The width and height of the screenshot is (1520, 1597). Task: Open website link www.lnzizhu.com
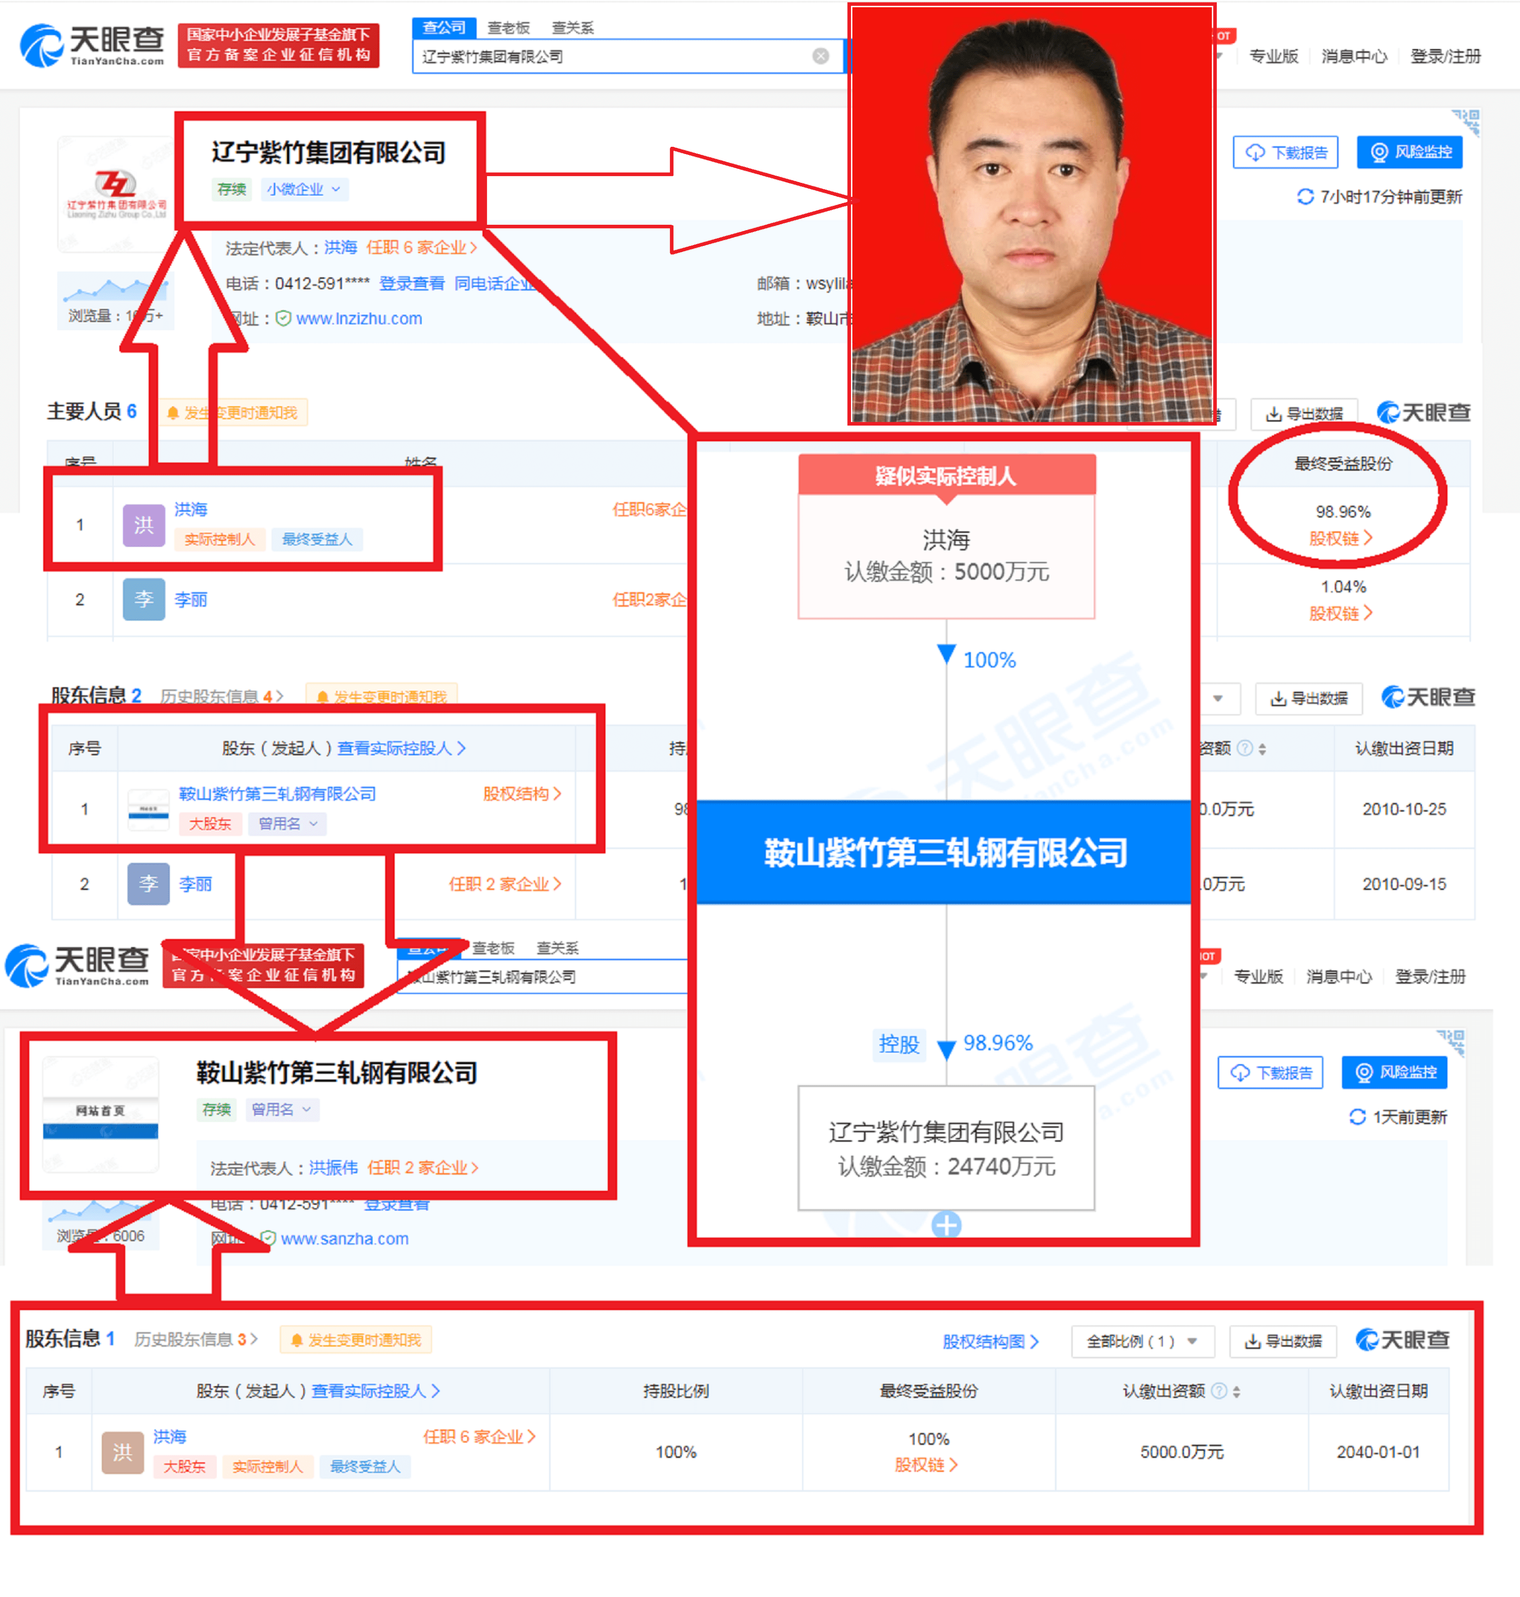tap(359, 319)
